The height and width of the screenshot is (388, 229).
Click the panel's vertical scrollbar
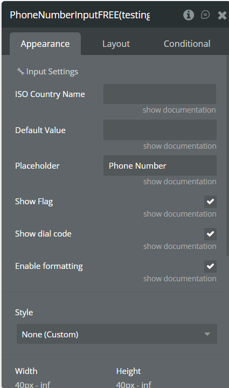click(227, 156)
